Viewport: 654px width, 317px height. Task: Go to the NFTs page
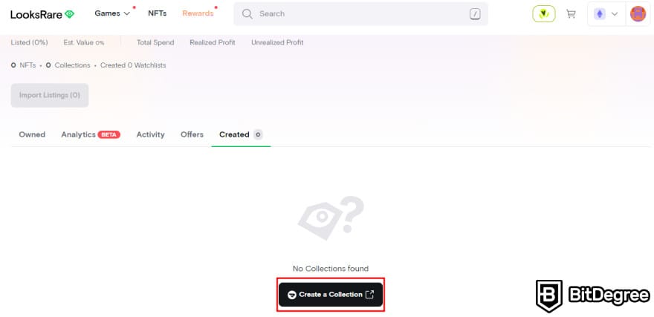click(x=157, y=13)
